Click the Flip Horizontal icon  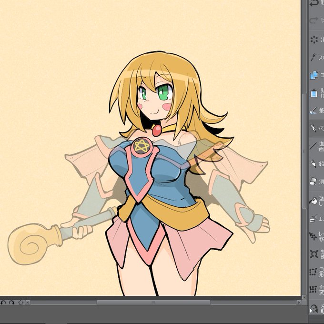314,309
